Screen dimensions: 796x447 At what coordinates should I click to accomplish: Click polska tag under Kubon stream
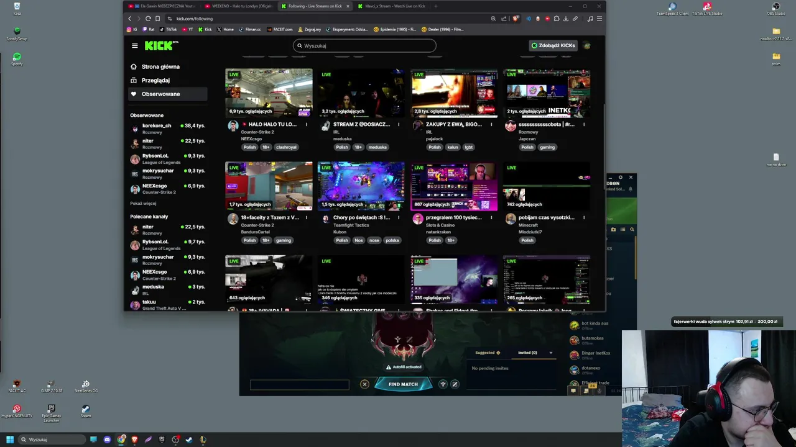[x=392, y=240]
